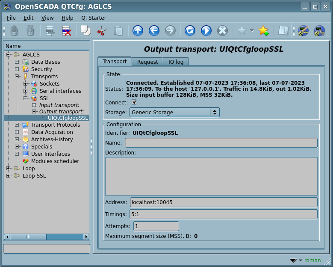Select the User Interfaces tree item
Viewport: 333px width, 267px height.
click(x=50, y=154)
